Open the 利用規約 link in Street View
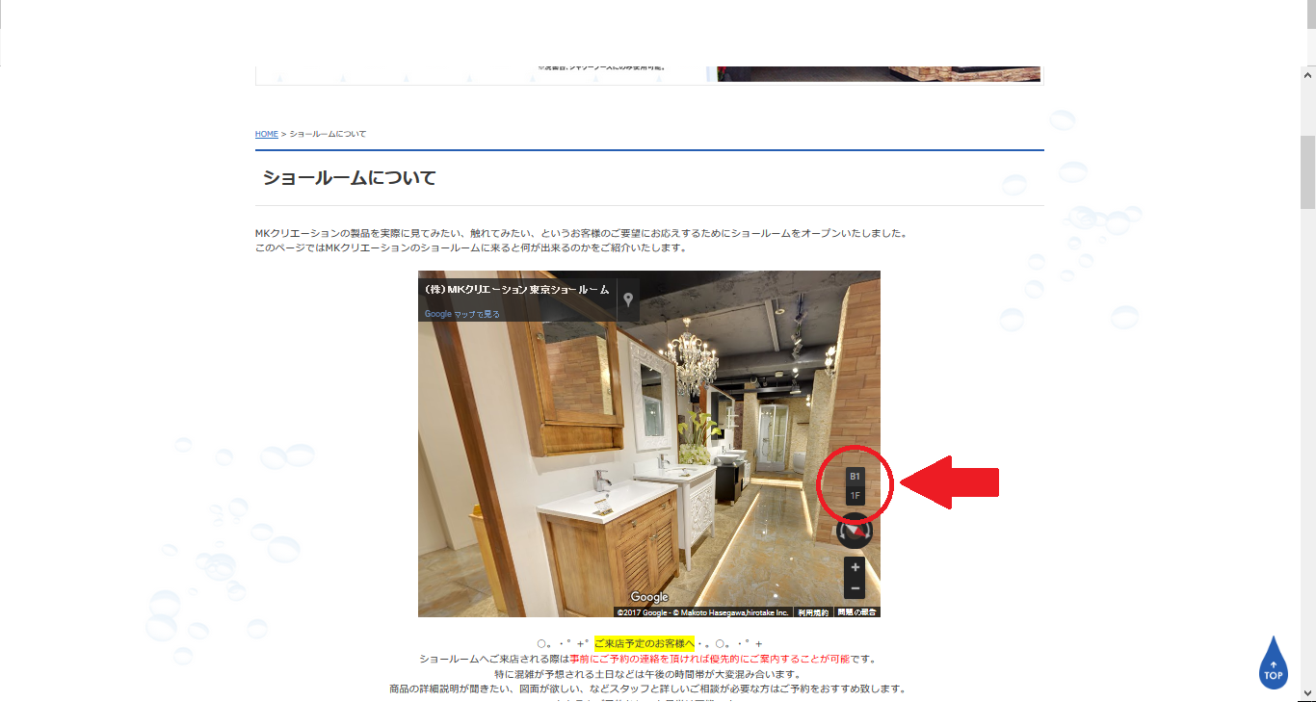 [x=813, y=612]
